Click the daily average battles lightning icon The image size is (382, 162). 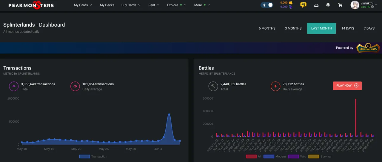click(x=275, y=87)
